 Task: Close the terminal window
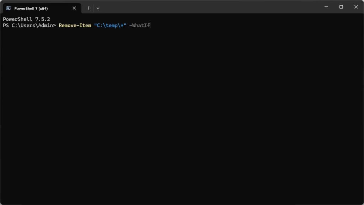pos(356,7)
